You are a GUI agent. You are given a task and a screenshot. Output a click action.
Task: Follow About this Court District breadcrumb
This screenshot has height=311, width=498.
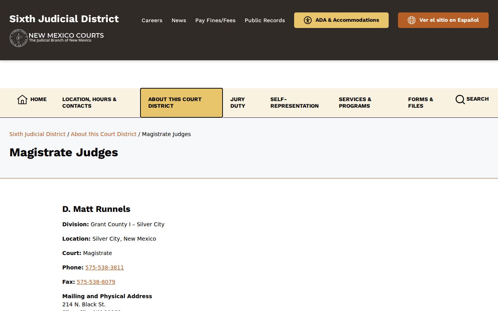103,134
